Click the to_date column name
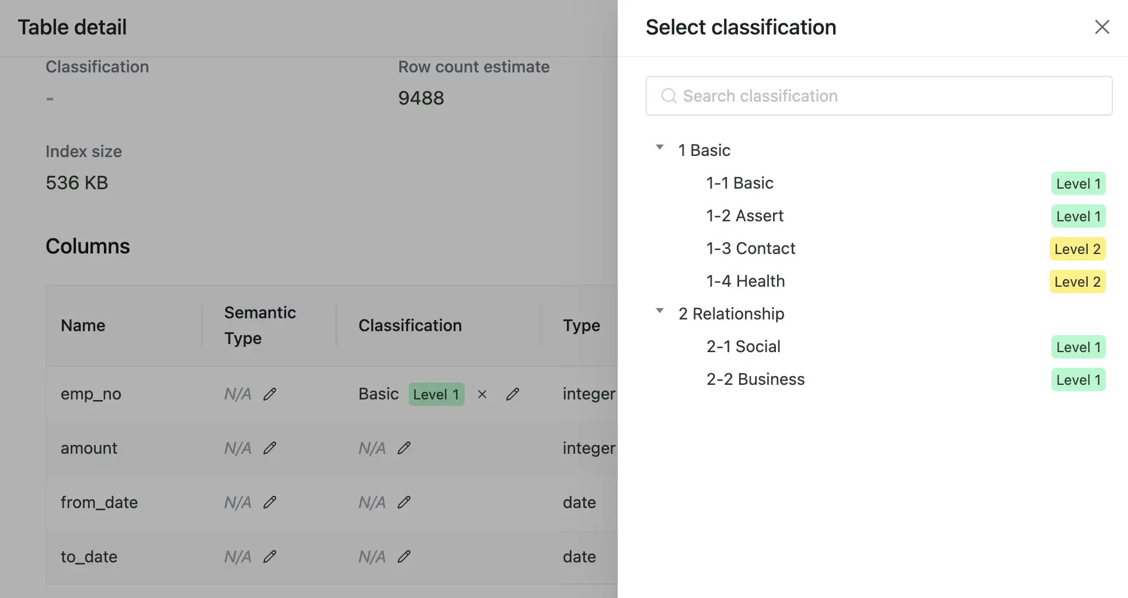This screenshot has height=598, width=1128. pos(89,557)
